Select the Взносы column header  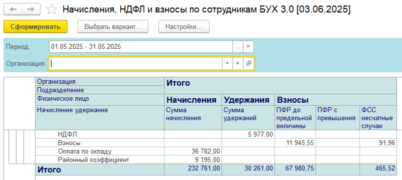tap(335, 99)
